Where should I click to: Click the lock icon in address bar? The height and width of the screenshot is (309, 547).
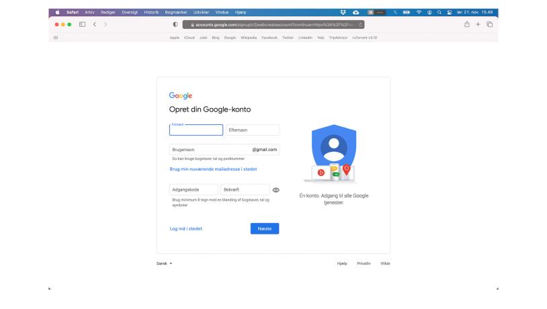point(192,25)
